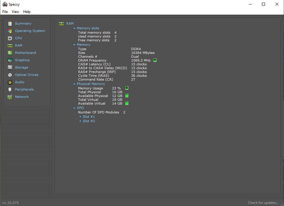
Task: Open the Graphics monitor icon
Action: click(x=10, y=60)
